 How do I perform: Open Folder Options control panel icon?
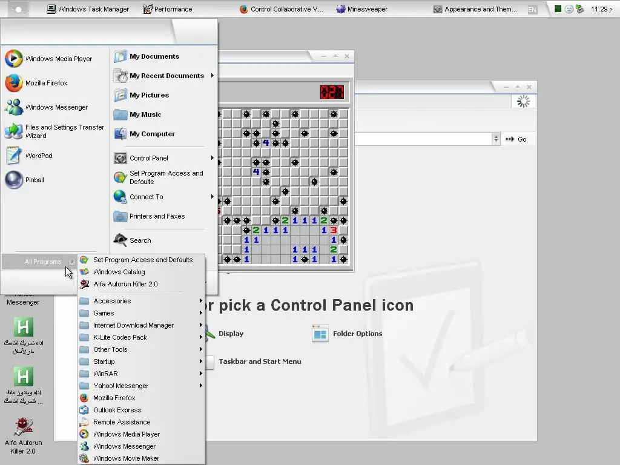pos(347,334)
